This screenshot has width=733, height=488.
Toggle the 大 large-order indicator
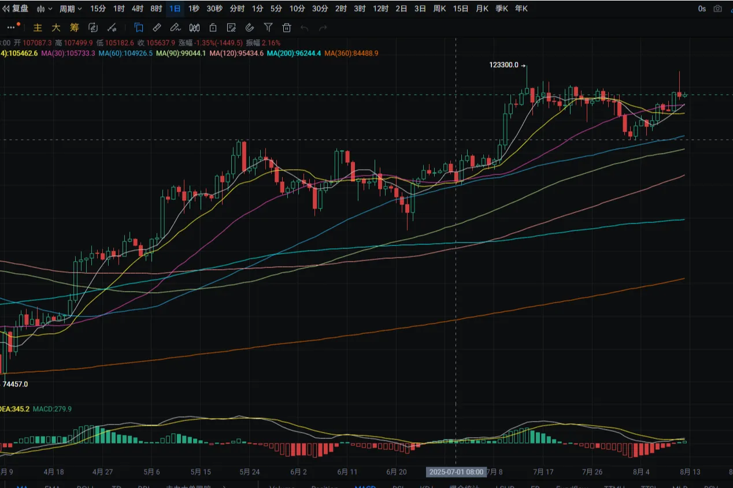pos(56,27)
